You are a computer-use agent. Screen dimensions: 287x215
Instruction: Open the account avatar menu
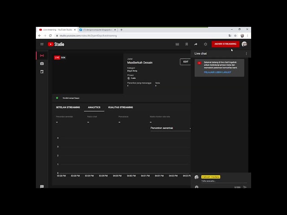[244, 44]
